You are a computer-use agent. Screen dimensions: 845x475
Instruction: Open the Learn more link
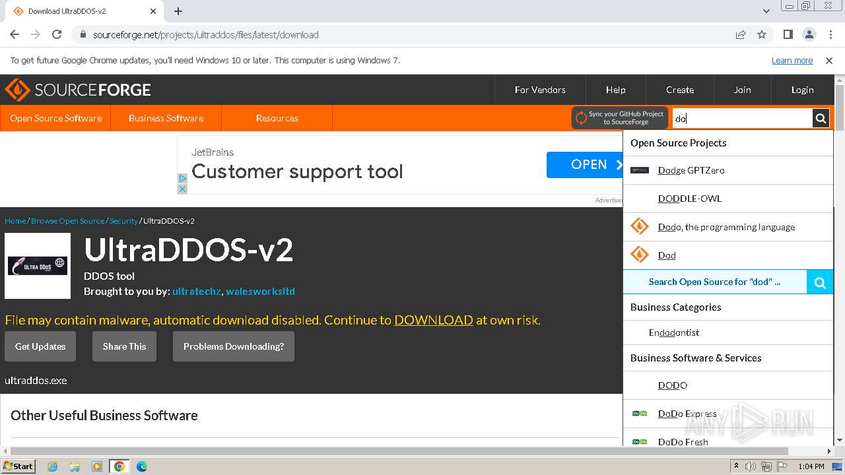(x=792, y=61)
